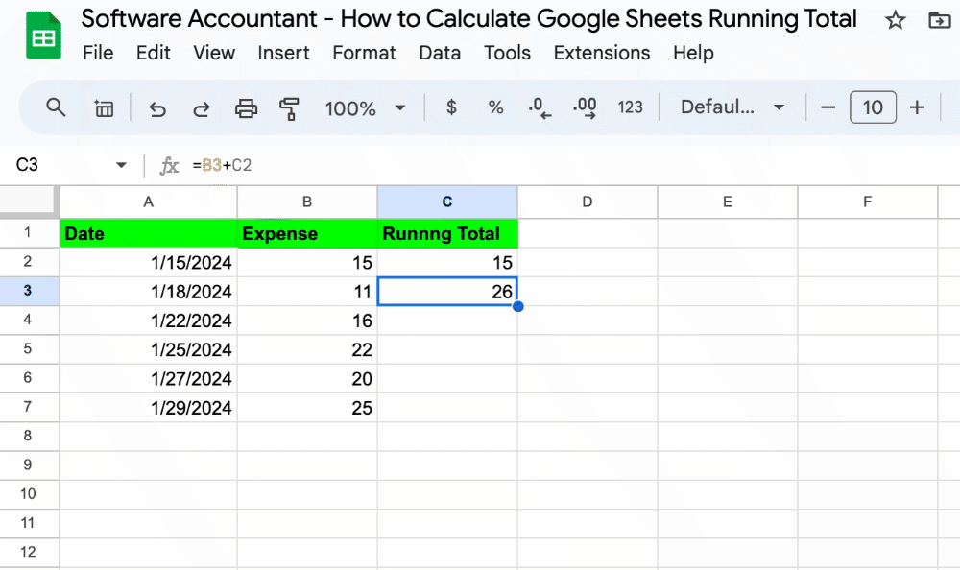Viewport: 960px width, 570px height.
Task: Select cell with date 1/22/2024
Action: [x=148, y=321]
